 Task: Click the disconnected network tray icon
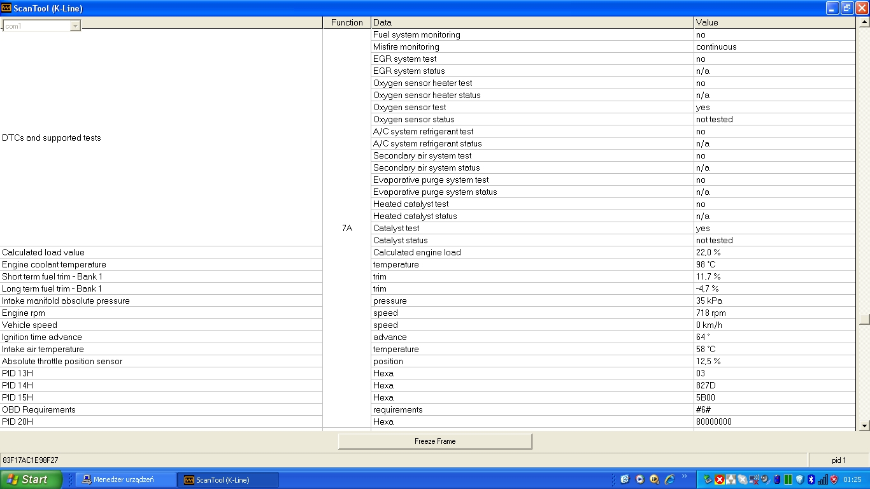pyautogui.click(x=754, y=479)
